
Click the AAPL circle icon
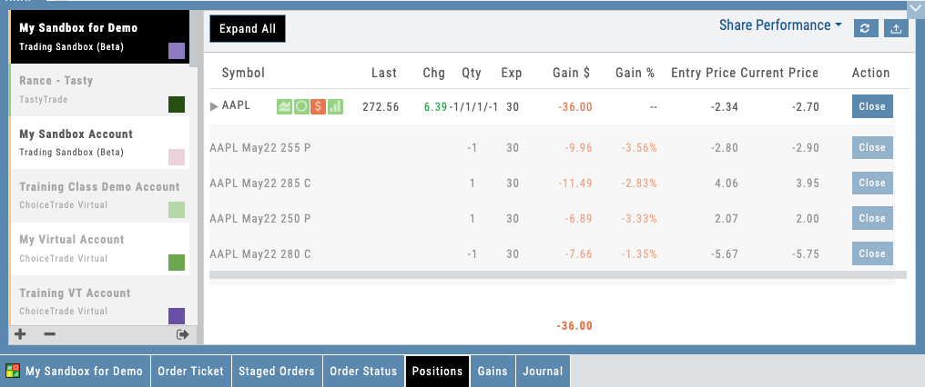pyautogui.click(x=300, y=107)
